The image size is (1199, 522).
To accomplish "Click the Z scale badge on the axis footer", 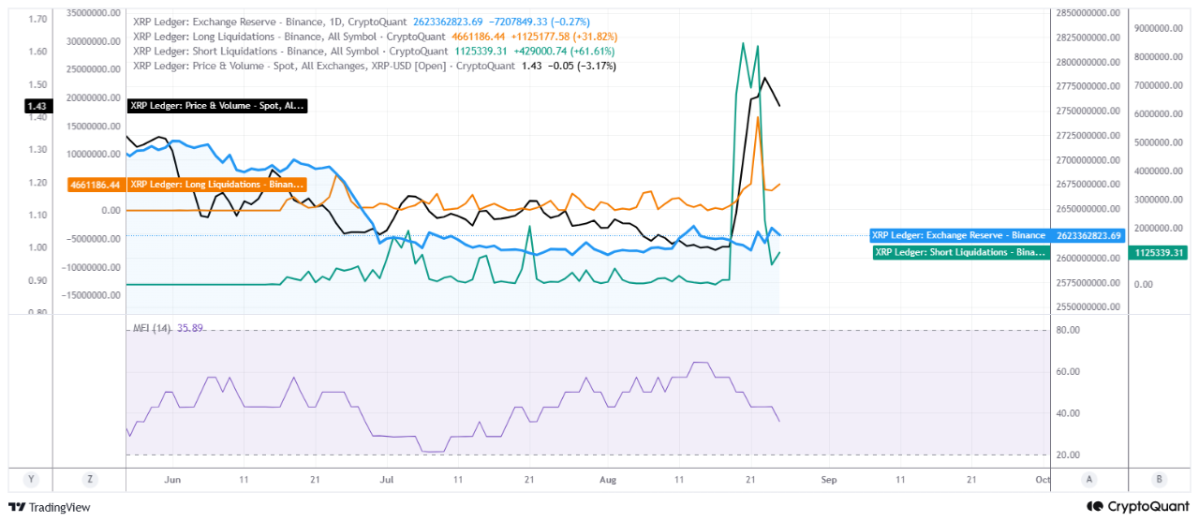I will tap(89, 479).
